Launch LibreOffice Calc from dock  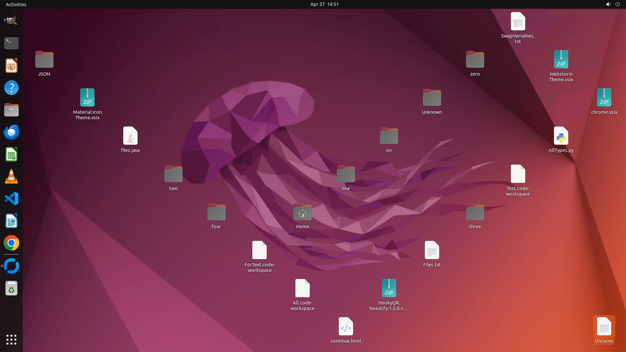11,154
